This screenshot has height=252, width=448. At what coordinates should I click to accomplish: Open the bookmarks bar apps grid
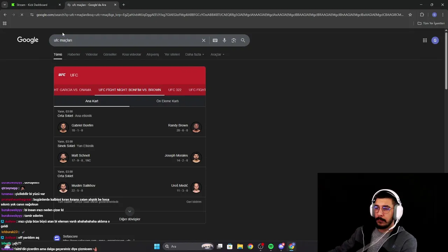tap(5, 23)
